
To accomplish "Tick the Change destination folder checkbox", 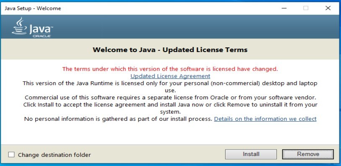I will pyautogui.click(x=11, y=155).
